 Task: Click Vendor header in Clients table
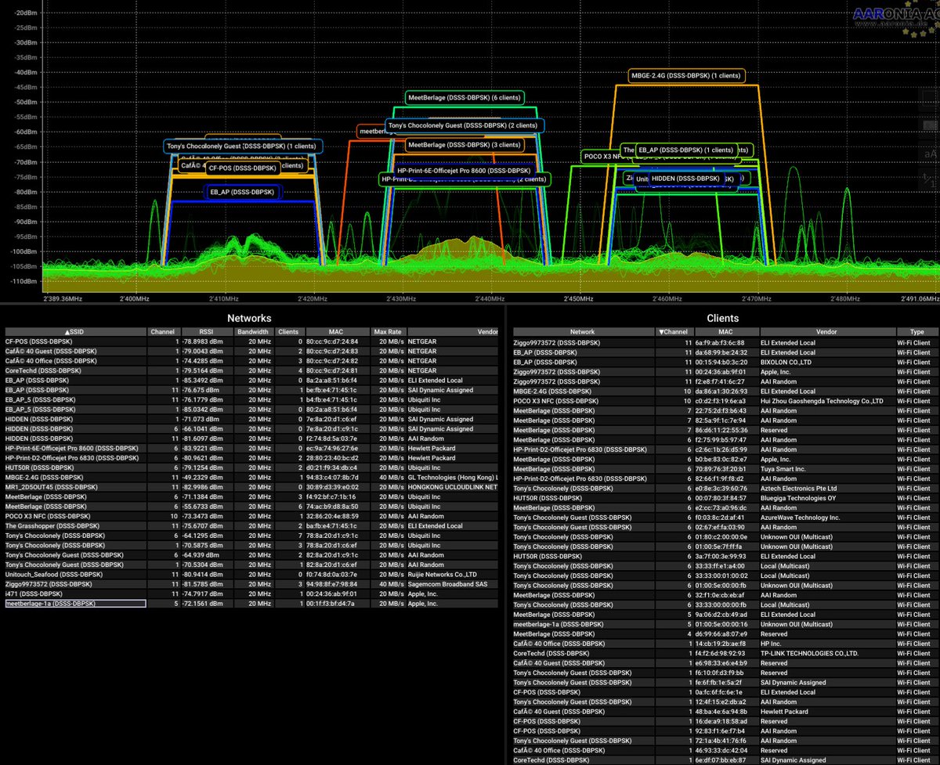[826, 332]
